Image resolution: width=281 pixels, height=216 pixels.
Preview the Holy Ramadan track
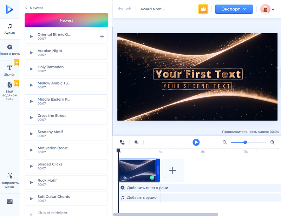click(x=31, y=69)
